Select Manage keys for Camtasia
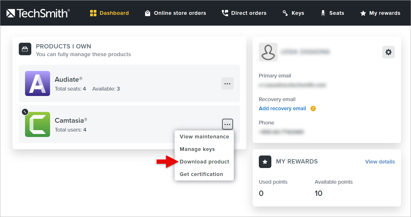The image size is (411, 217). [x=197, y=149]
